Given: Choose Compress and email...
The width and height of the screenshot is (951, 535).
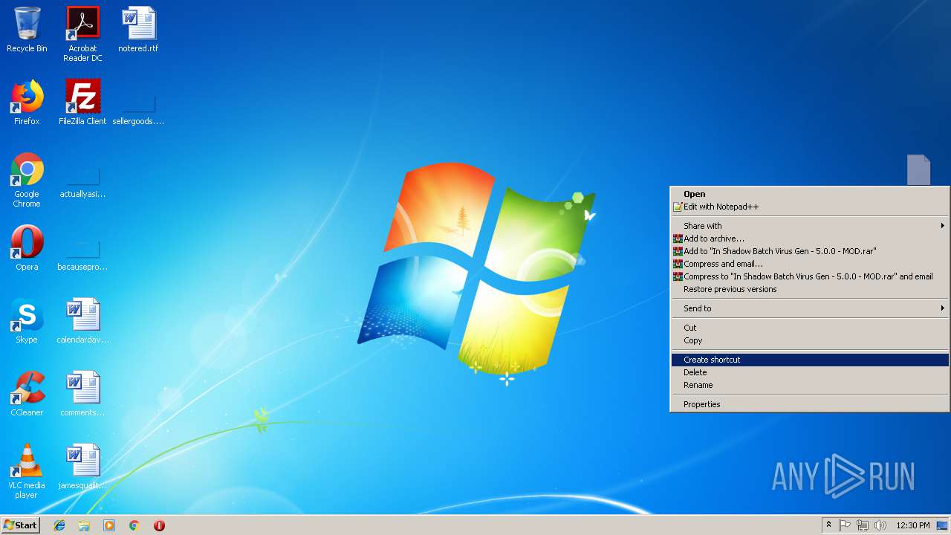Looking at the screenshot, I should 810,264.
